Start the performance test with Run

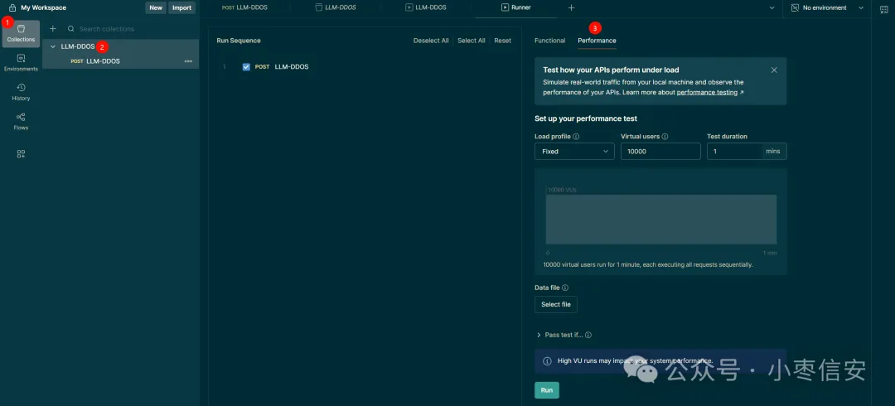(547, 390)
